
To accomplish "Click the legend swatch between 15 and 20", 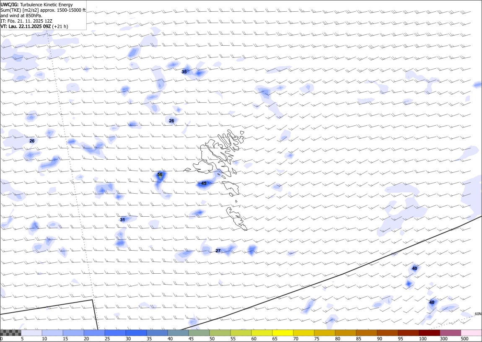I will [x=73, y=332].
